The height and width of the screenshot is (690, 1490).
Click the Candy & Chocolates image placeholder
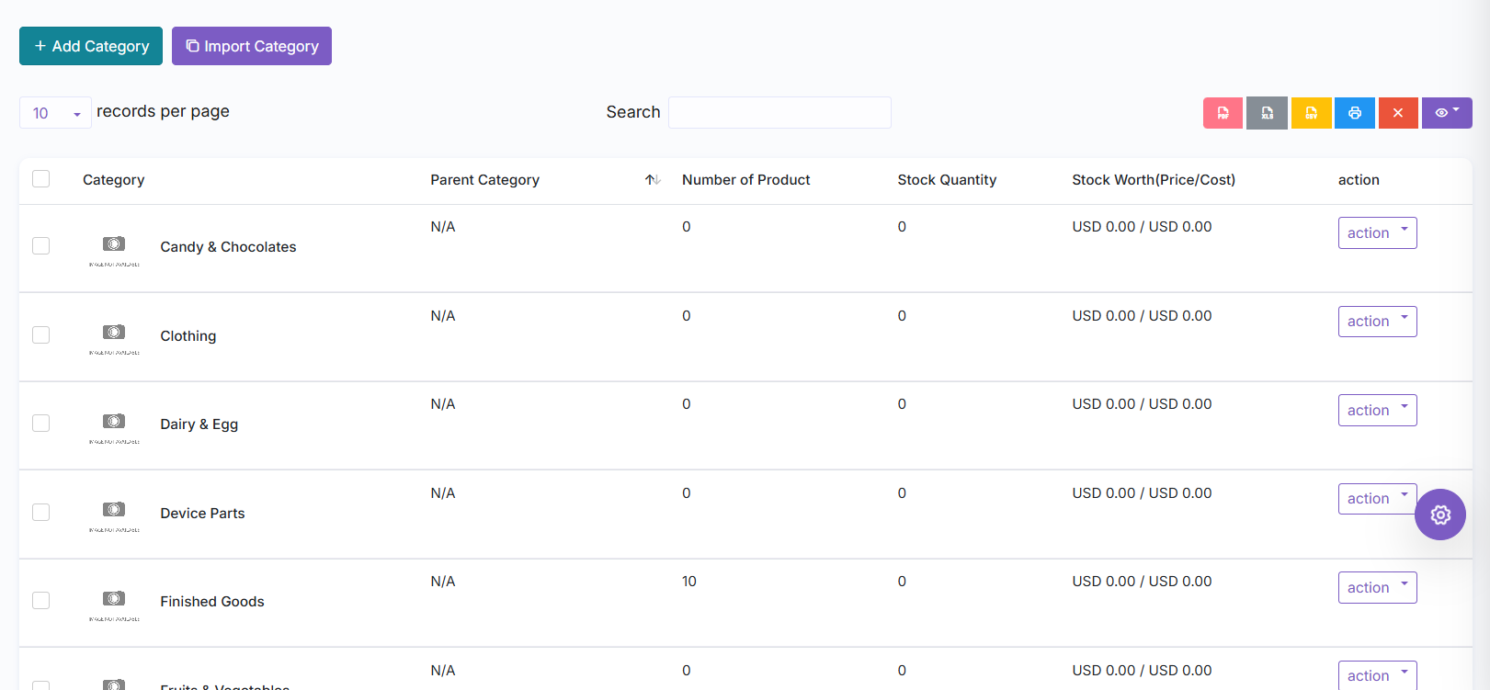114,248
